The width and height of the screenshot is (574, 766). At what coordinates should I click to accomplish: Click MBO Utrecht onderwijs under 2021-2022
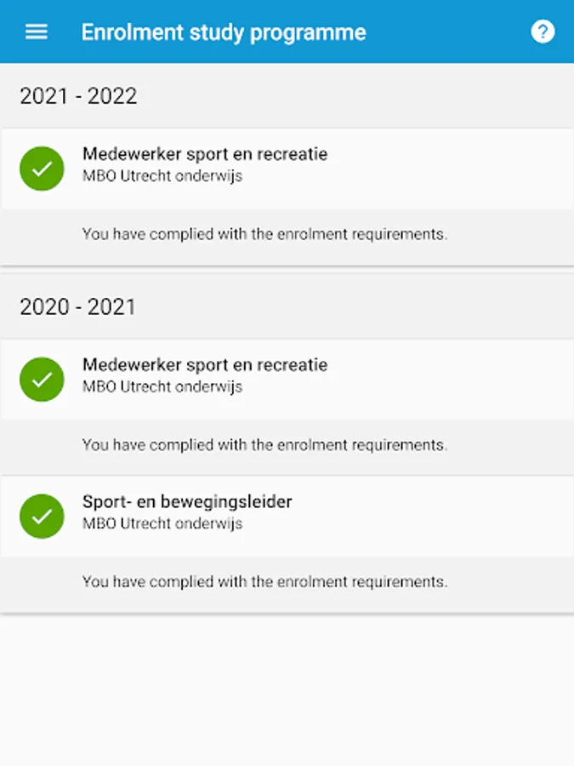pyautogui.click(x=162, y=177)
